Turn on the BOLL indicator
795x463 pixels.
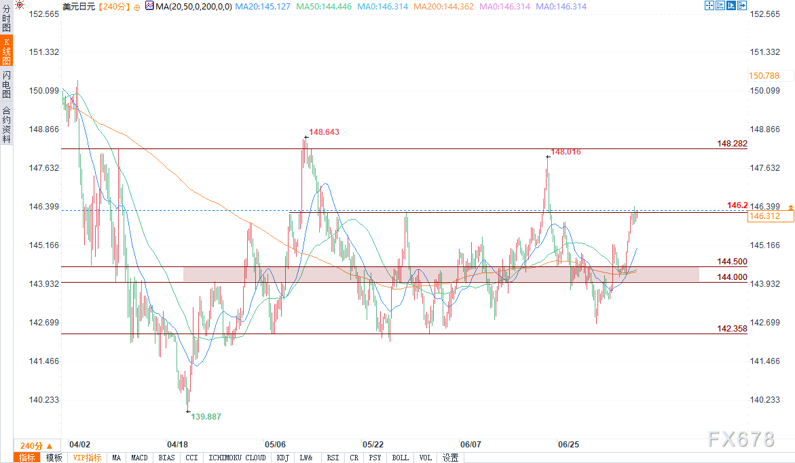pos(400,458)
